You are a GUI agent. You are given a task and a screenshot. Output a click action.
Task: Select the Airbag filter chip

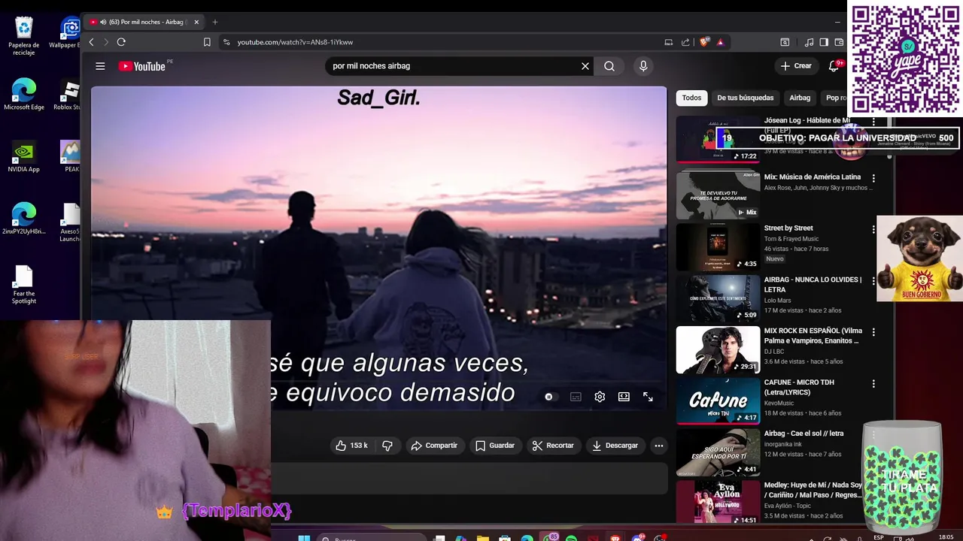click(x=800, y=98)
